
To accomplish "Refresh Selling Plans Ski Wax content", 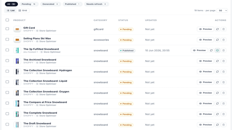I will pyautogui.click(x=217, y=40).
